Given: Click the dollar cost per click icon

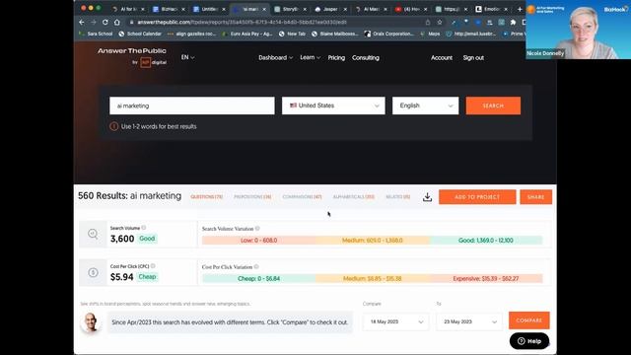Looking at the screenshot, I should coord(93,272).
